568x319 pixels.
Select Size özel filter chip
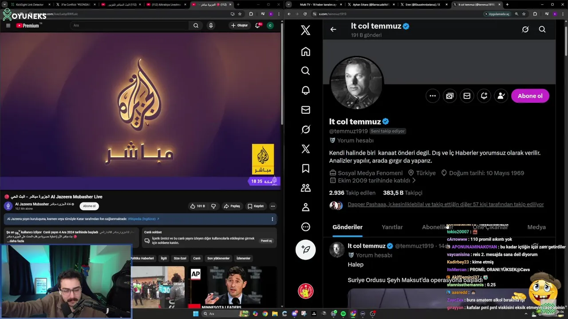[x=180, y=258]
